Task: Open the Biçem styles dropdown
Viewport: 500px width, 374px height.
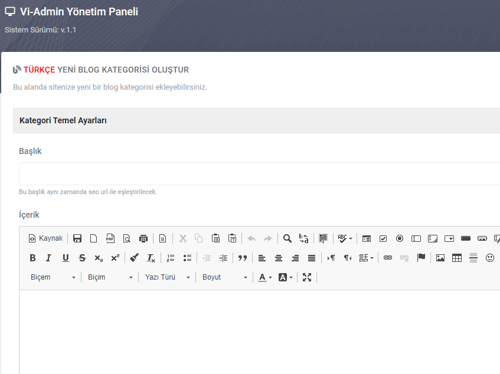Action: point(53,277)
